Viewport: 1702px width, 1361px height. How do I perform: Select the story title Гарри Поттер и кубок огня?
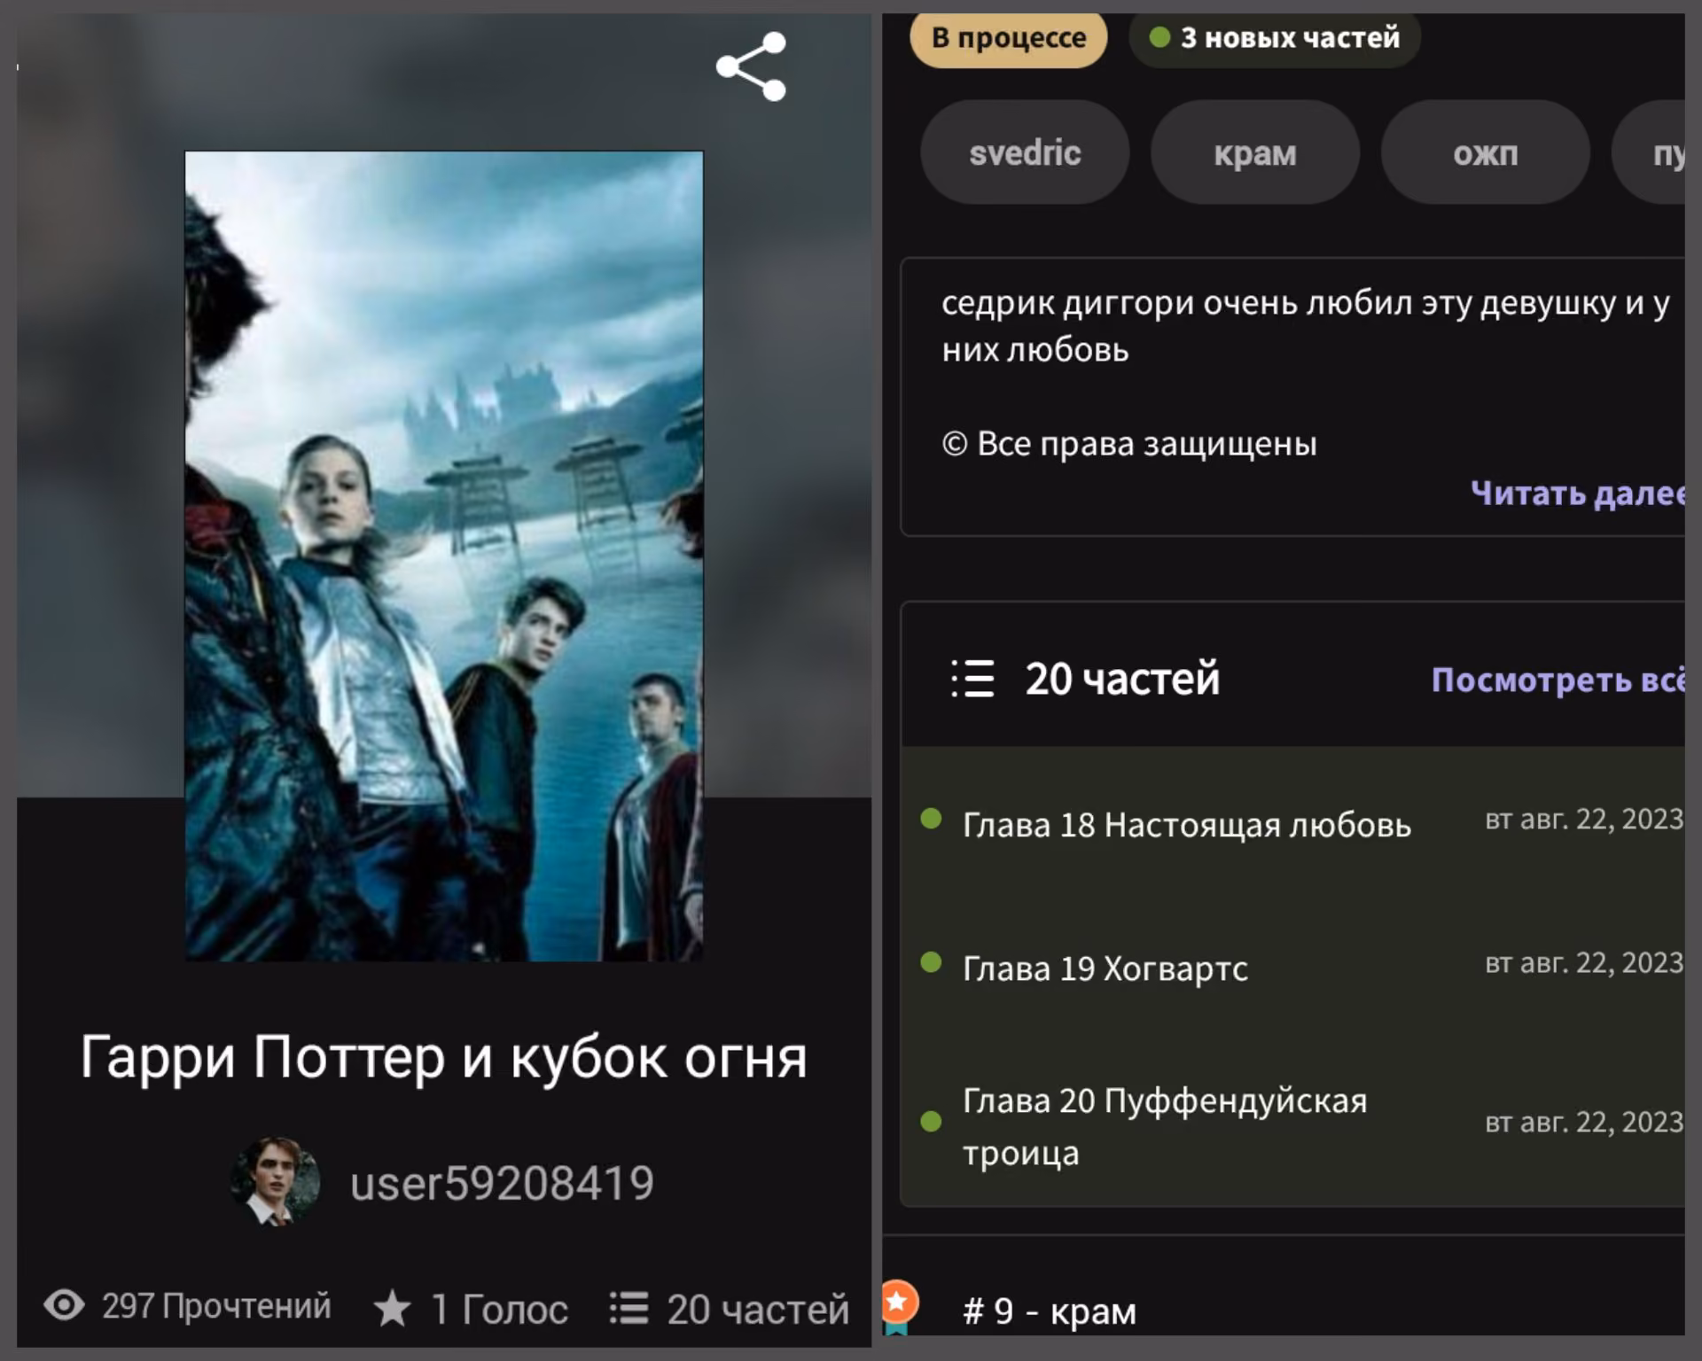[x=443, y=1057]
